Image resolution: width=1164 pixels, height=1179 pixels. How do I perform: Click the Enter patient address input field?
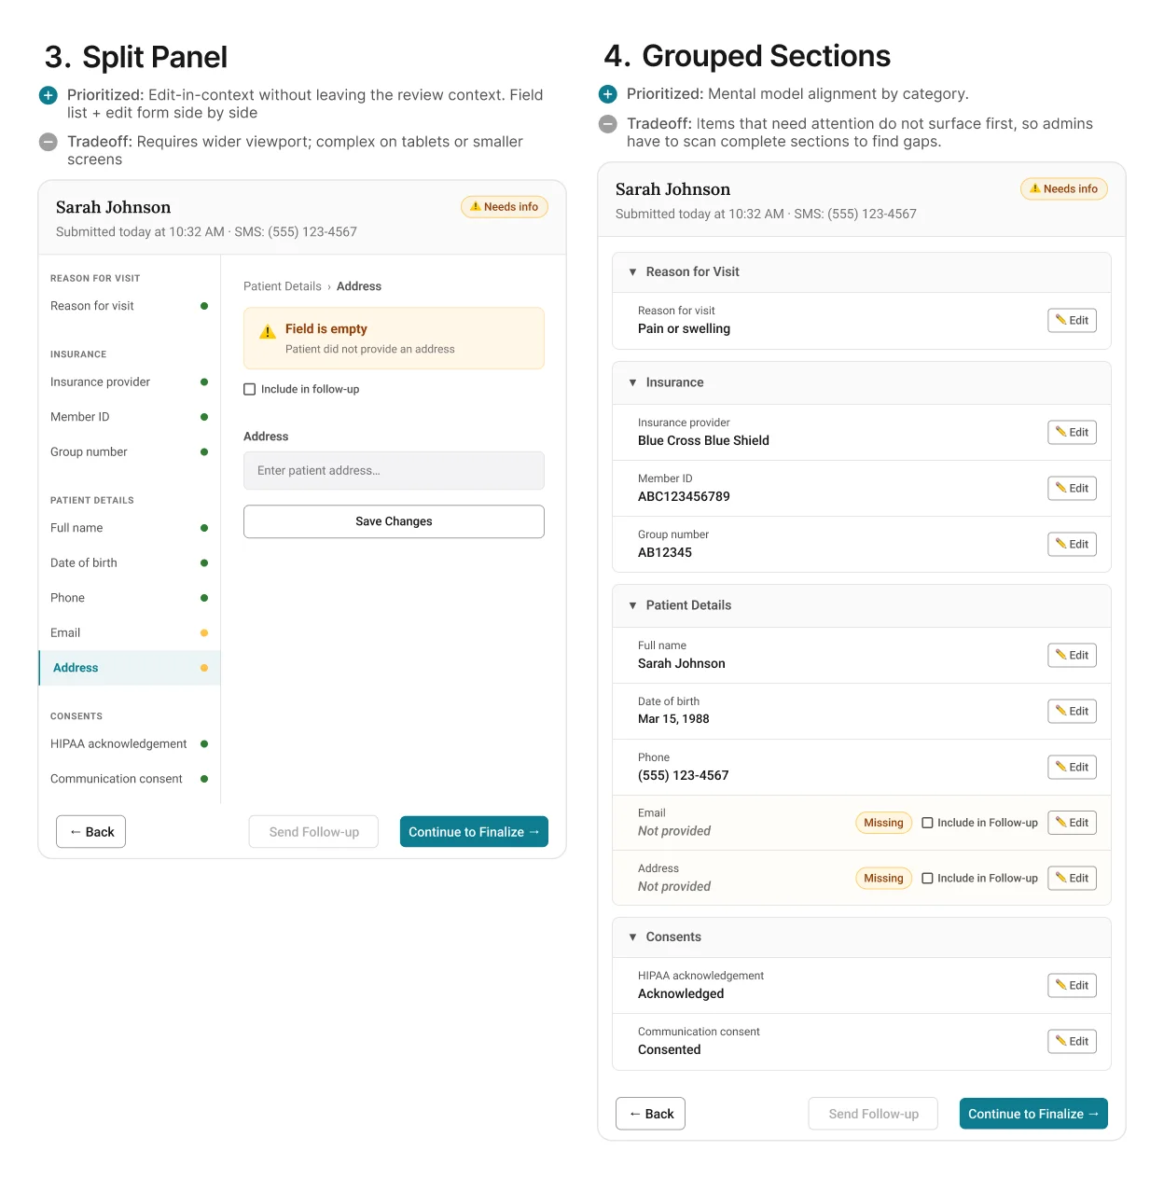(x=394, y=471)
